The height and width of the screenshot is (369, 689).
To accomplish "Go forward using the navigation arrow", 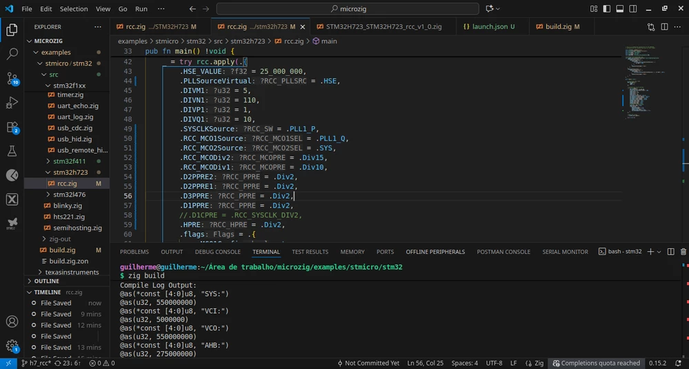I will (x=206, y=9).
